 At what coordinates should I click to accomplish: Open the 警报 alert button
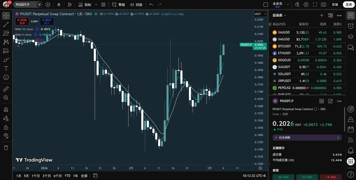coord(118,4)
